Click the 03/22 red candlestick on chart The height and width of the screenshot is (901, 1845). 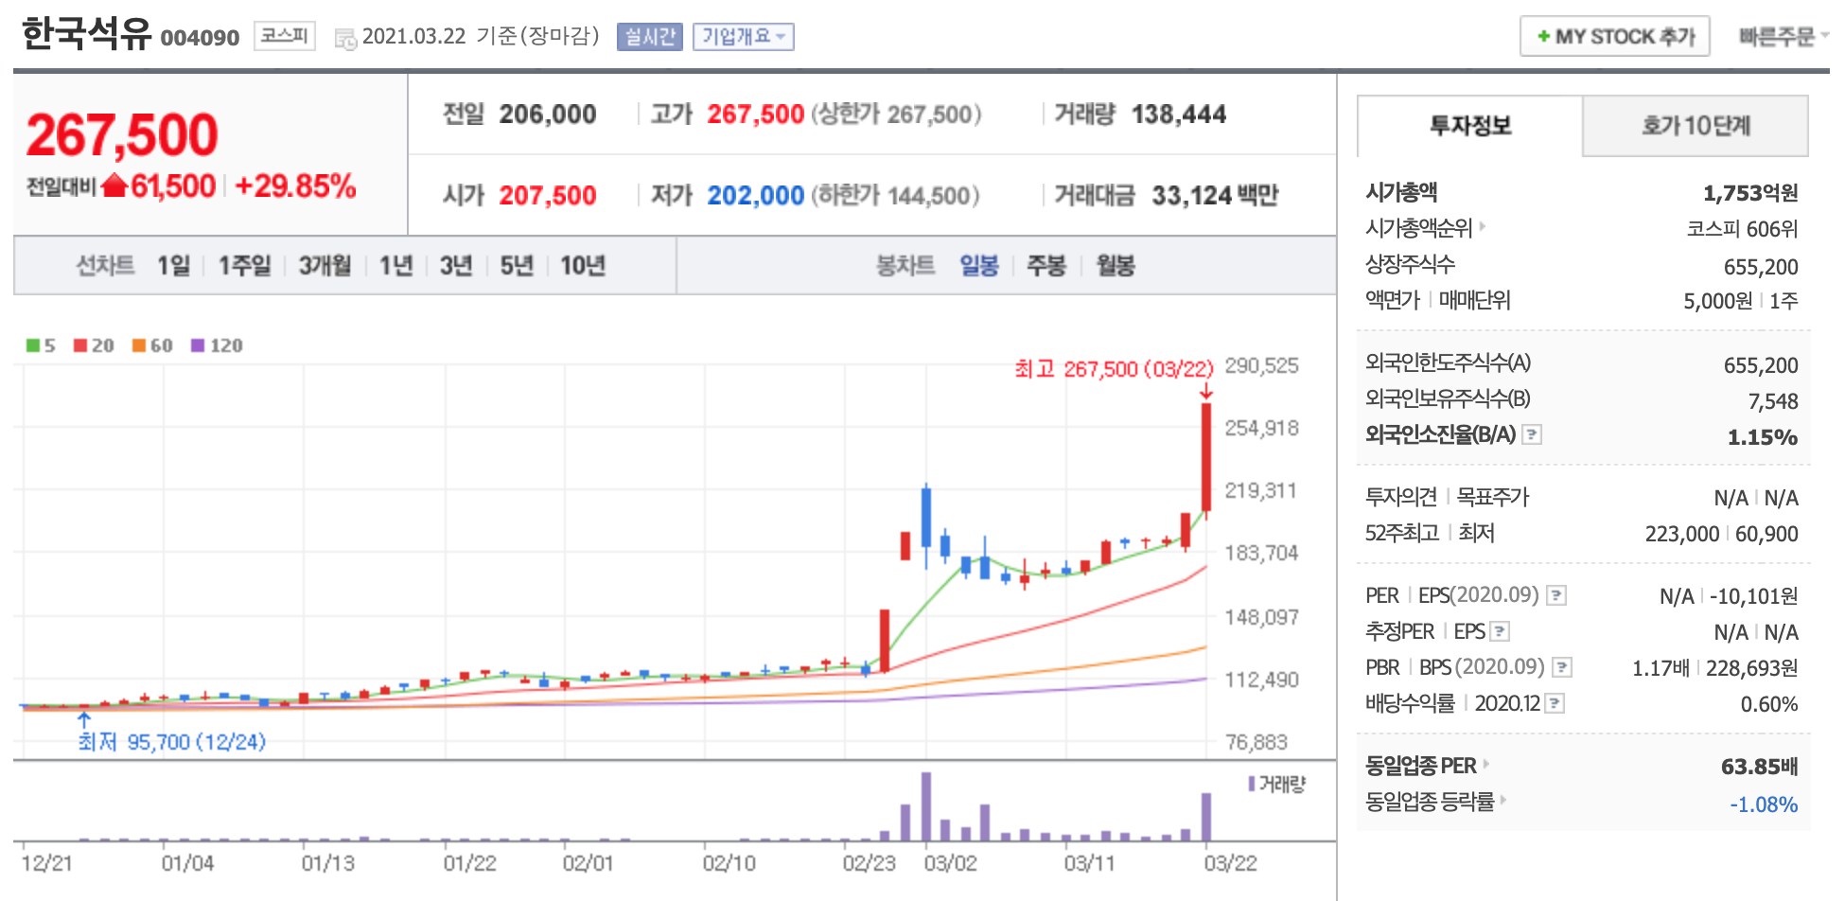click(x=1206, y=458)
